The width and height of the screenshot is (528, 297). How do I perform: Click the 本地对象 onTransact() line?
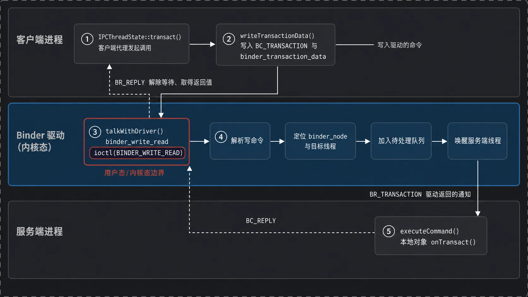[x=438, y=242]
